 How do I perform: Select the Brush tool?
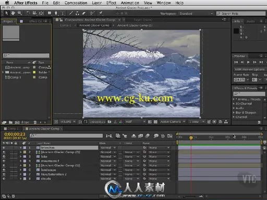click(x=71, y=13)
